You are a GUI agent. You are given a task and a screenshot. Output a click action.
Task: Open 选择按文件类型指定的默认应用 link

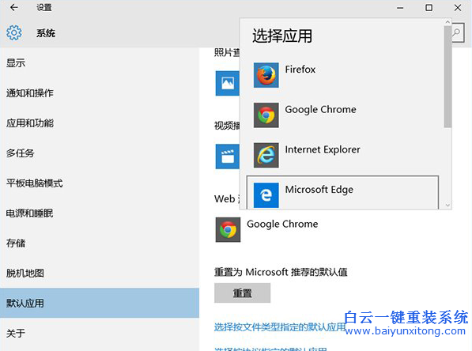(280, 327)
